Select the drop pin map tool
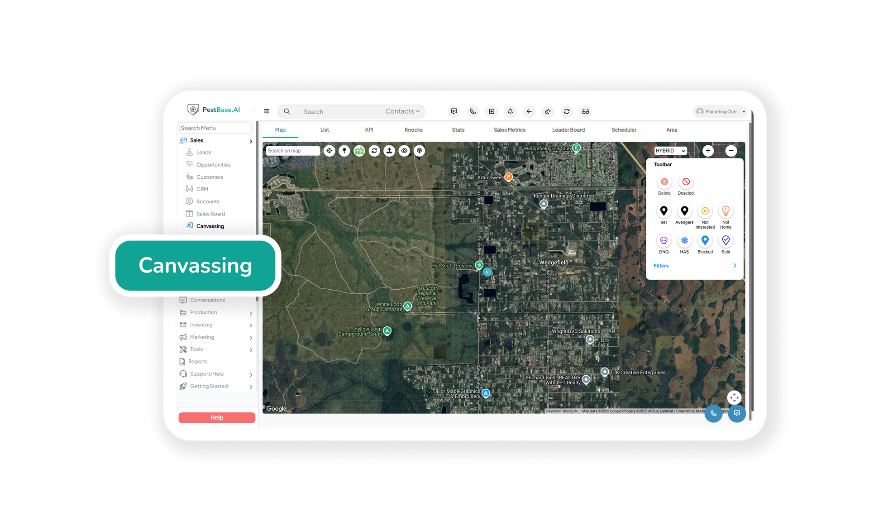 pos(344,151)
